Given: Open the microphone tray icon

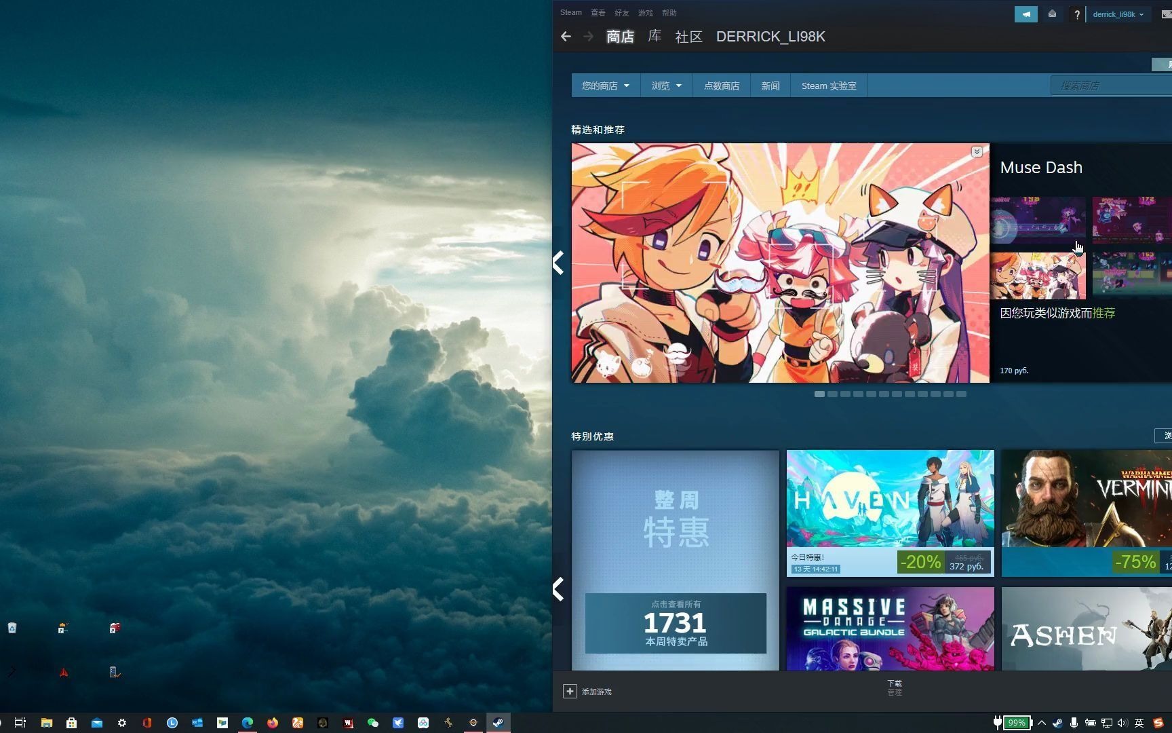Looking at the screenshot, I should coord(1074,723).
